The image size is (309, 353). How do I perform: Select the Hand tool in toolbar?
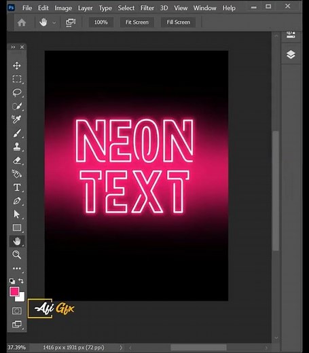17,241
